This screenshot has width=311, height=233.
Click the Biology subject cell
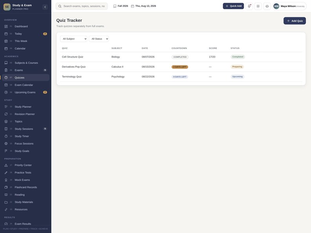[116, 57]
